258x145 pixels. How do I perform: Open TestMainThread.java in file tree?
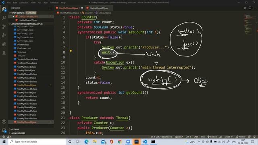coord(27,63)
